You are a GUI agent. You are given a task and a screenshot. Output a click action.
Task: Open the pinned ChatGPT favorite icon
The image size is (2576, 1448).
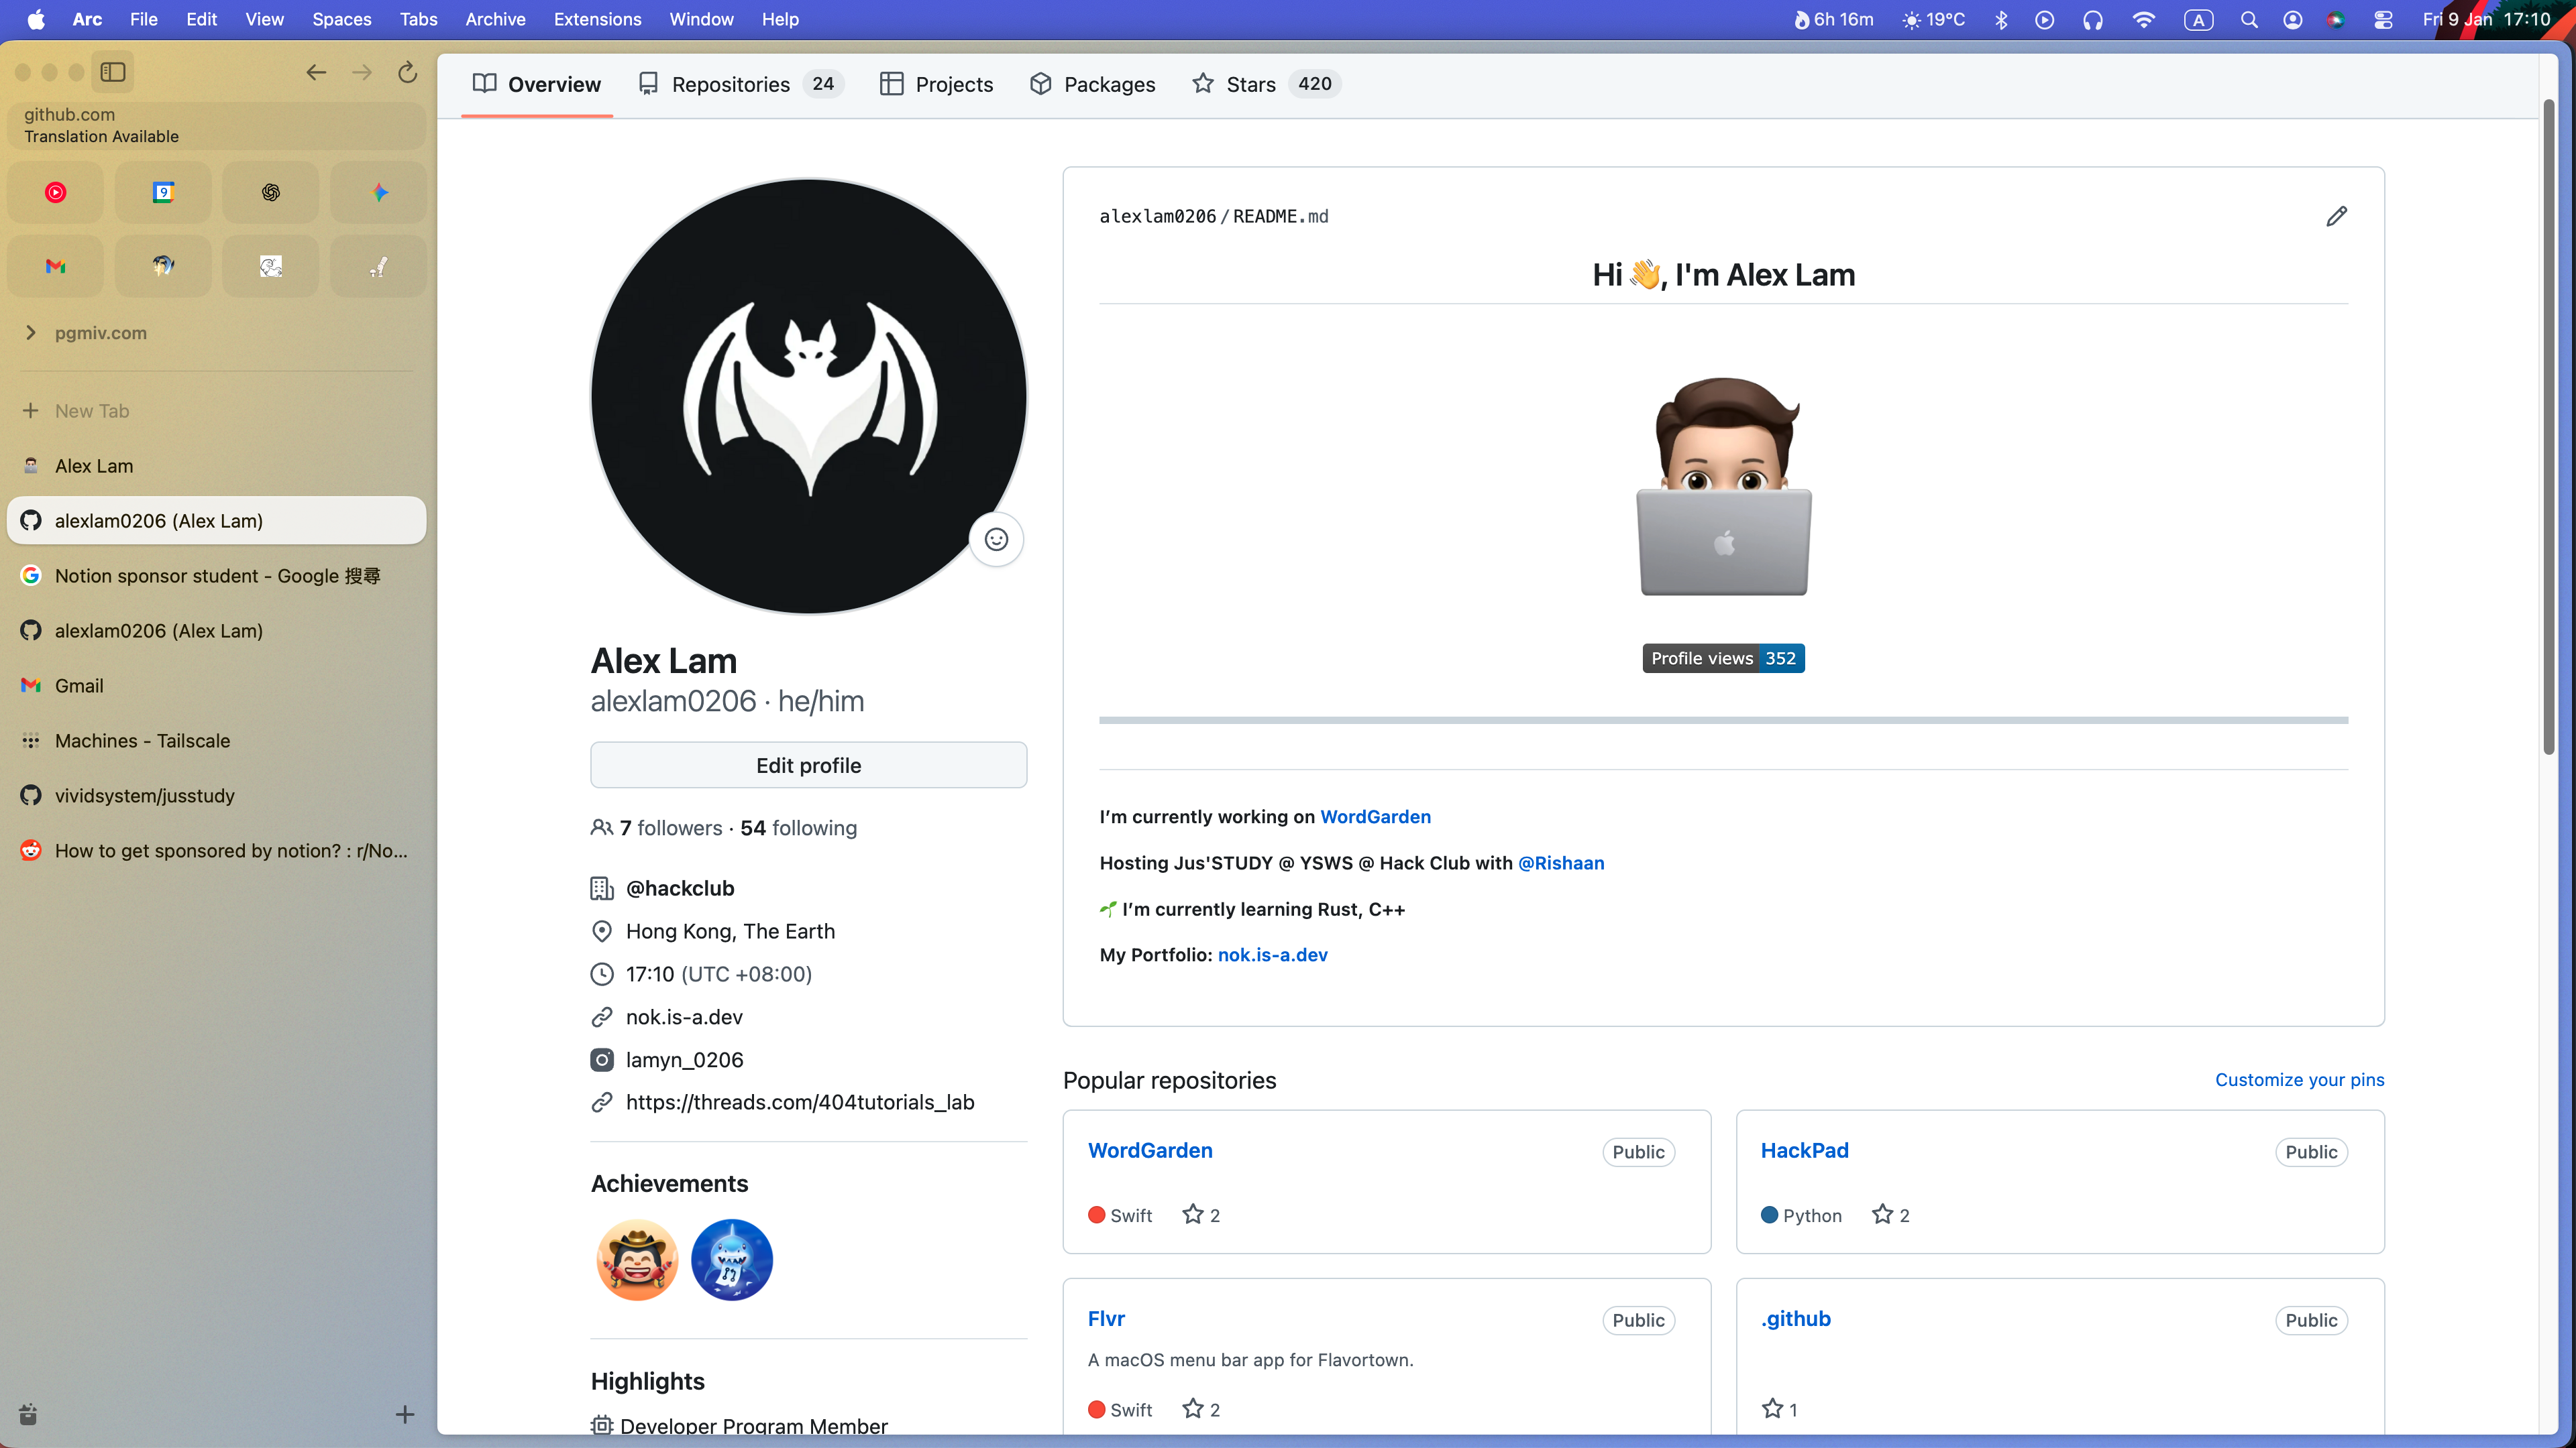click(271, 192)
